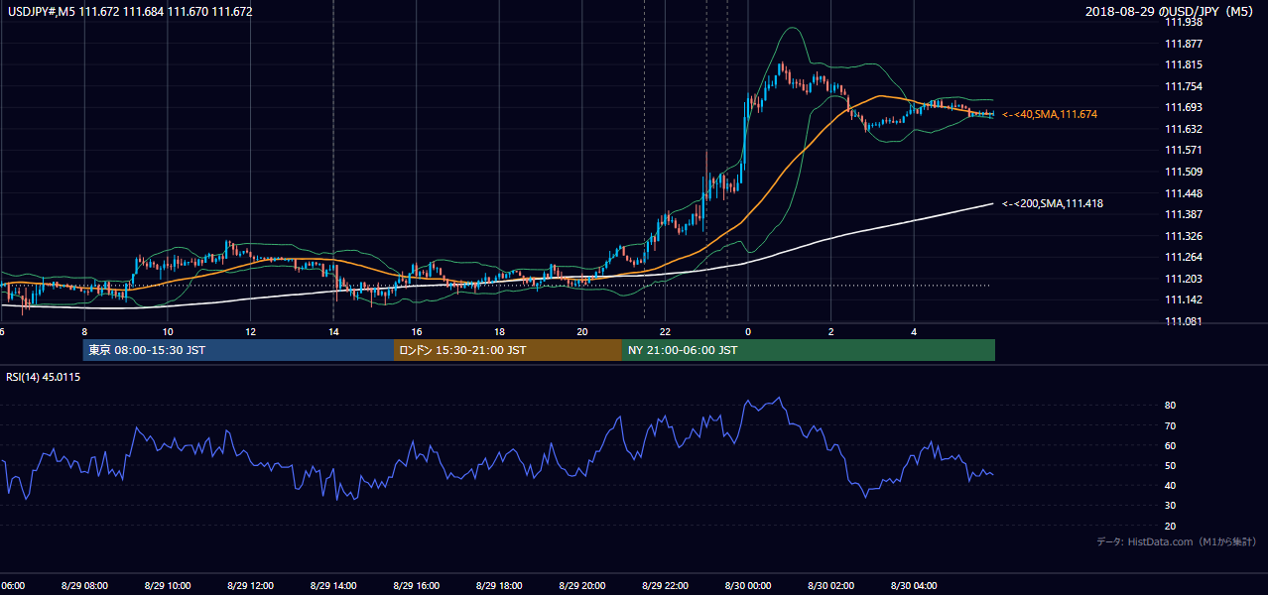
Task: Click RSI scale value 30
Action: [x=1171, y=506]
